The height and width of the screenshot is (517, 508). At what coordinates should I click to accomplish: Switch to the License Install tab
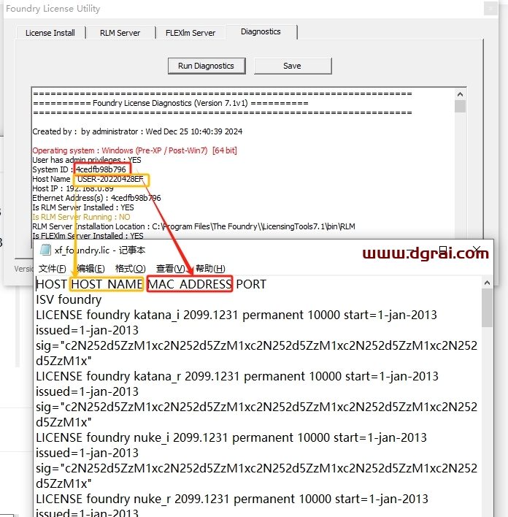pyautogui.click(x=50, y=33)
